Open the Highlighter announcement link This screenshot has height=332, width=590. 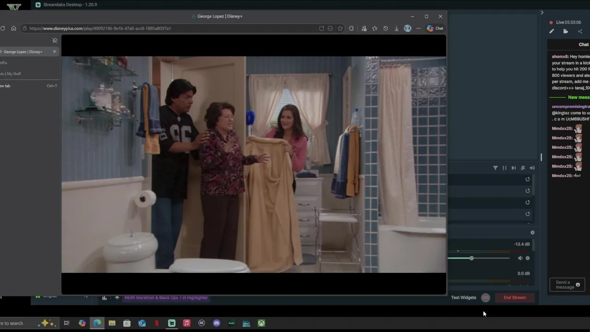(x=166, y=298)
